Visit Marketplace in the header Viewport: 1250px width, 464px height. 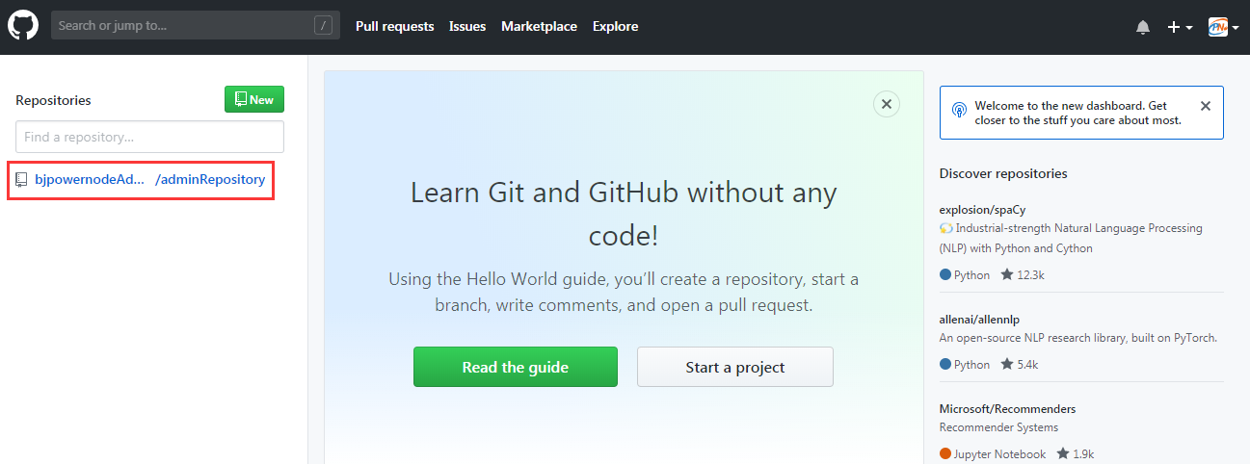(x=539, y=26)
